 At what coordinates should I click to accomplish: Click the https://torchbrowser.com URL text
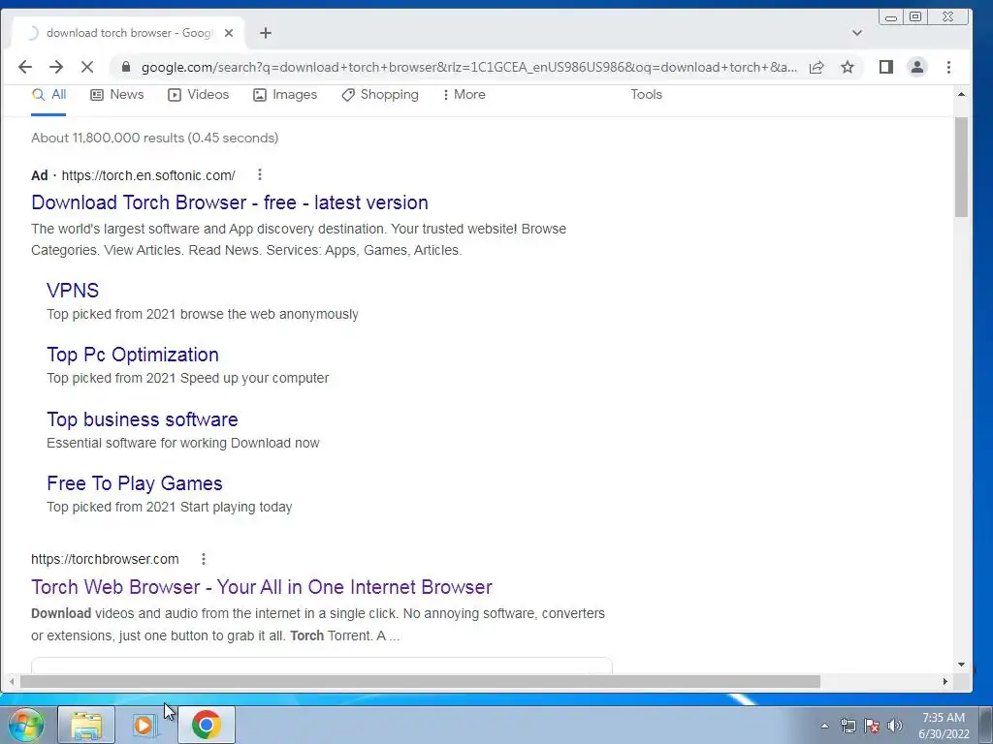pos(105,559)
